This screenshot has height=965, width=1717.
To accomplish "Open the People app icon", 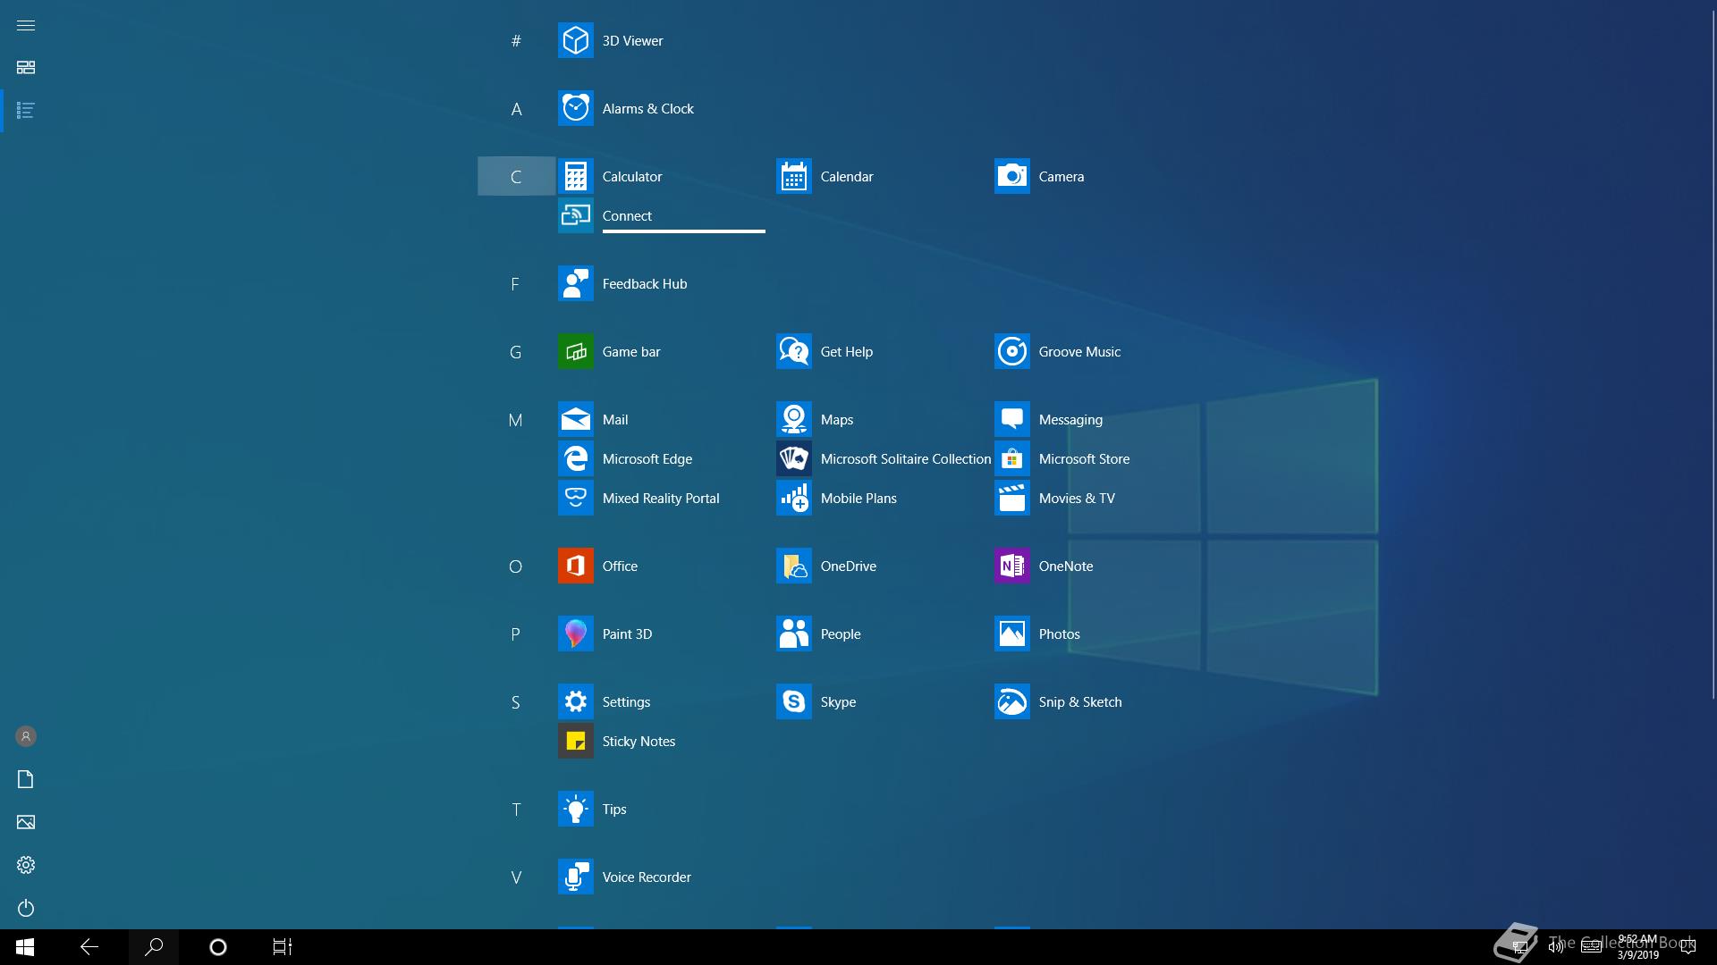I will point(793,634).
